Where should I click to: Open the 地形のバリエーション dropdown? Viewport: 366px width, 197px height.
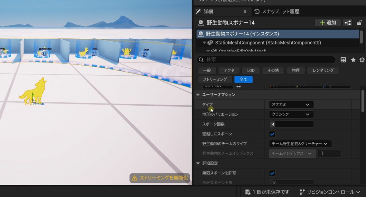pyautogui.click(x=291, y=114)
